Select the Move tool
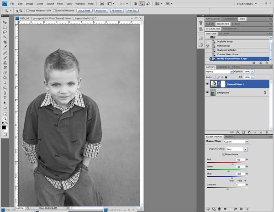Screen dimensions: 274x212 point(5,22)
